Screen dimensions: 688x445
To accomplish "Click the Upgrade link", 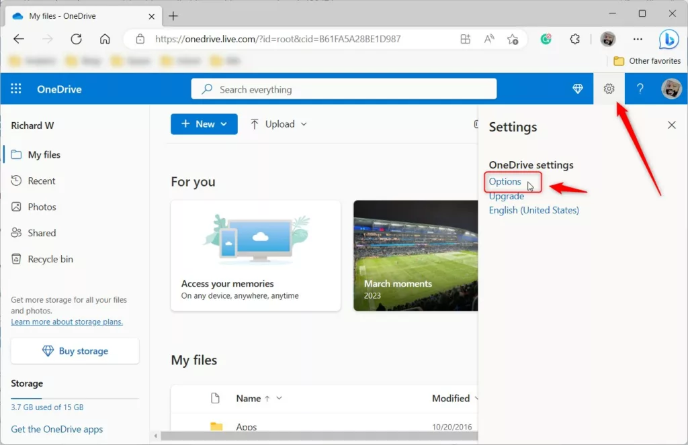I will [507, 197].
